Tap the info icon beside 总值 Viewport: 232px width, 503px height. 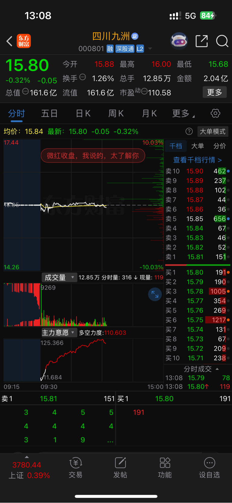coord(26,91)
